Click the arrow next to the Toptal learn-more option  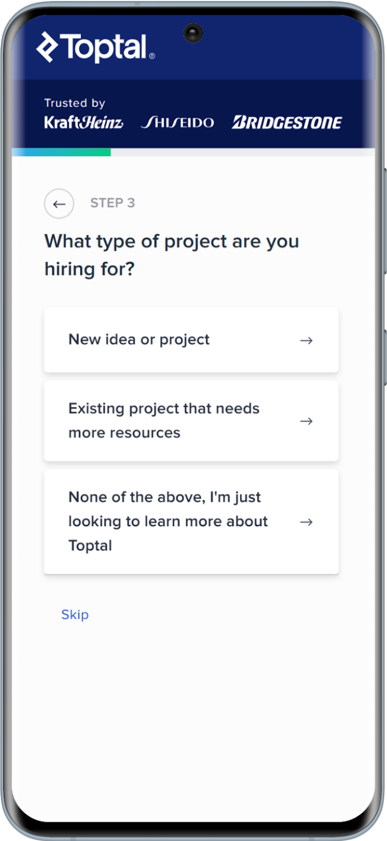point(307,522)
